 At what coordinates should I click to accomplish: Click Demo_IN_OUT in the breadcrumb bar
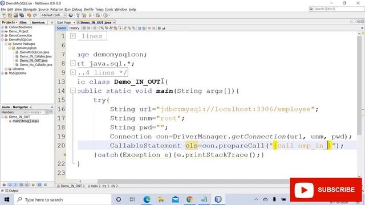[x=71, y=186]
